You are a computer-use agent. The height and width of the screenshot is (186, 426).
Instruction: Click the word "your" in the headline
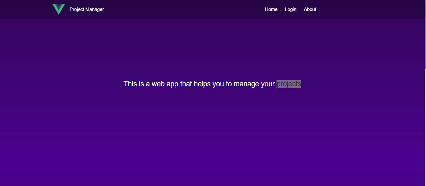pyautogui.click(x=268, y=84)
